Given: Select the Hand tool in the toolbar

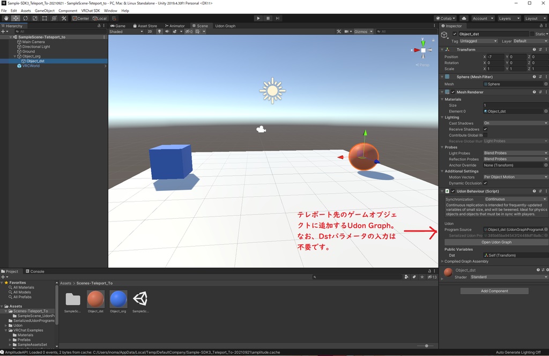Looking at the screenshot, I should tap(6, 18).
